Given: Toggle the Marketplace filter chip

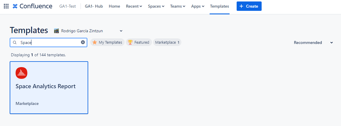Looking at the screenshot, I should pyautogui.click(x=167, y=42).
